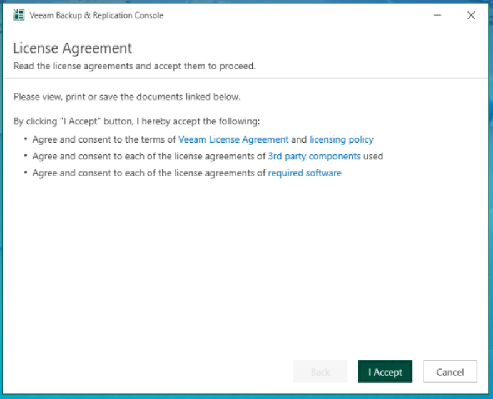Screen dimensions: 493x399
Task: Open the licensing policy link
Action: [342, 139]
